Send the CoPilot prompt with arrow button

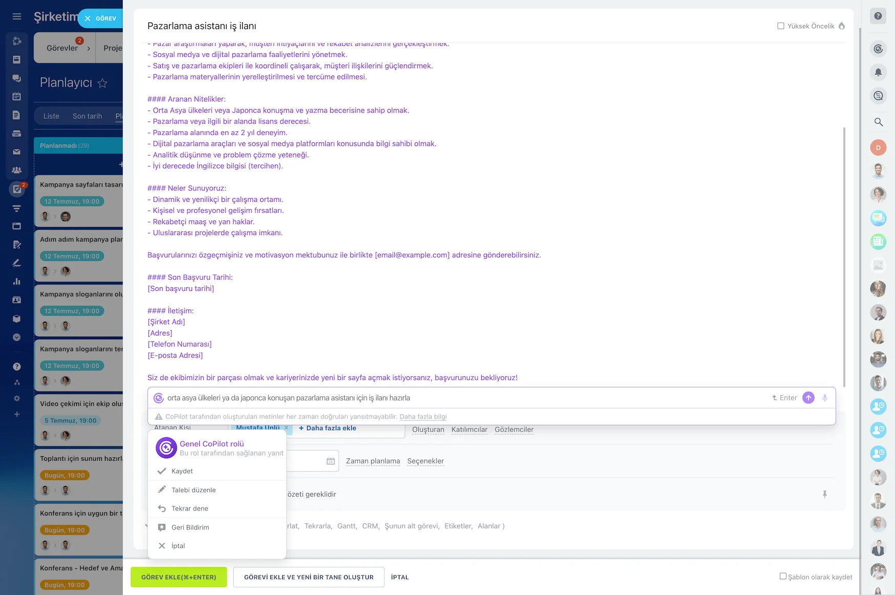[808, 398]
